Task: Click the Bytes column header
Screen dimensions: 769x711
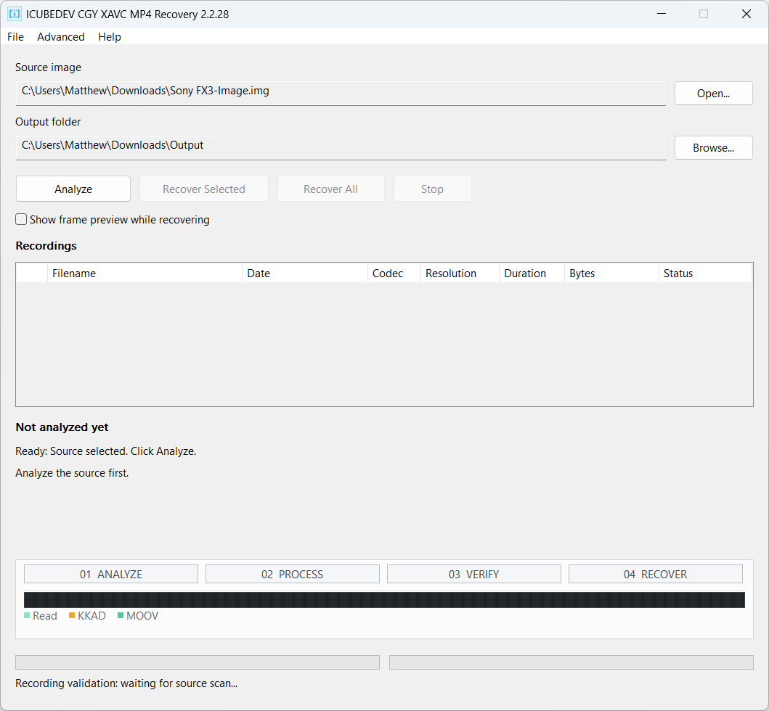Action: coord(611,273)
